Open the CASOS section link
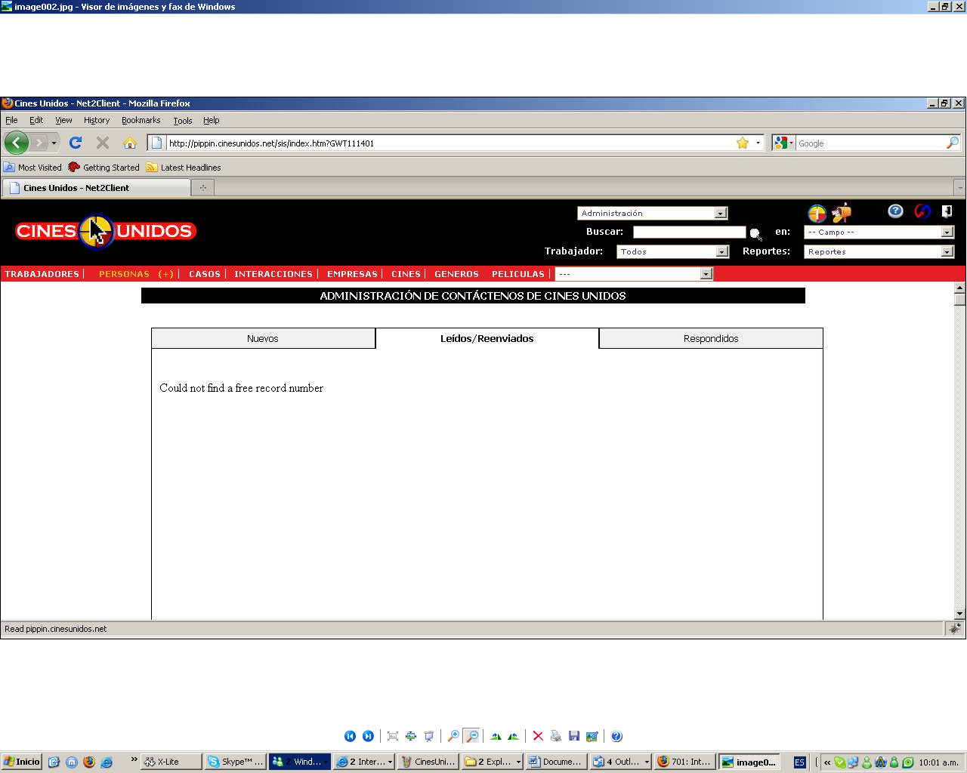The image size is (967, 773). click(205, 274)
